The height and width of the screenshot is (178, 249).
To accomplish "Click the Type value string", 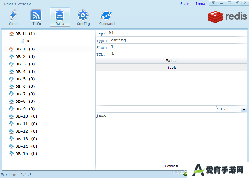I will coord(119,40).
